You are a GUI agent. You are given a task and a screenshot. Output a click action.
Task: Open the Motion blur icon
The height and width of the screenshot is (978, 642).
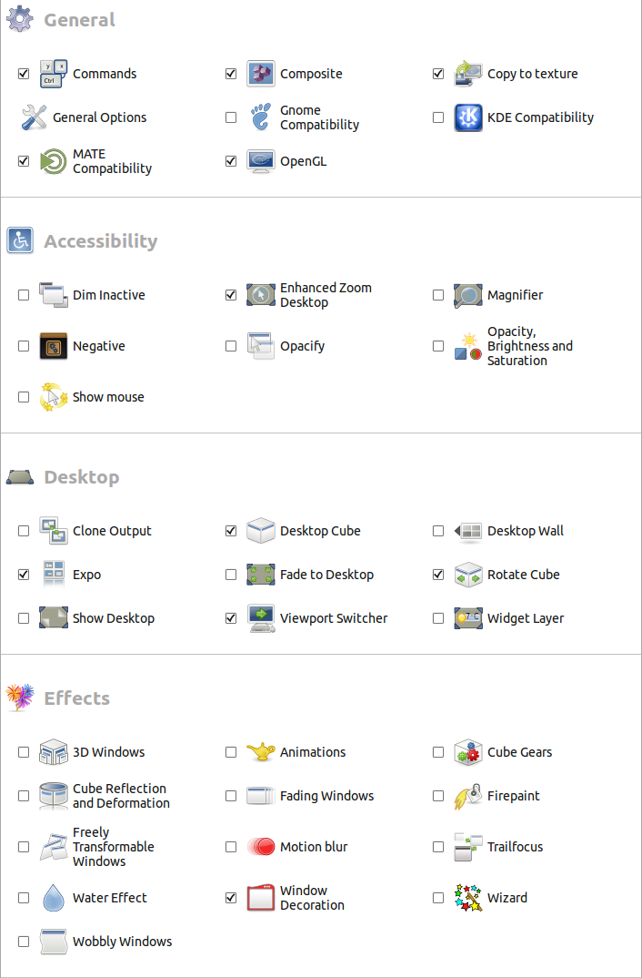pos(260,847)
